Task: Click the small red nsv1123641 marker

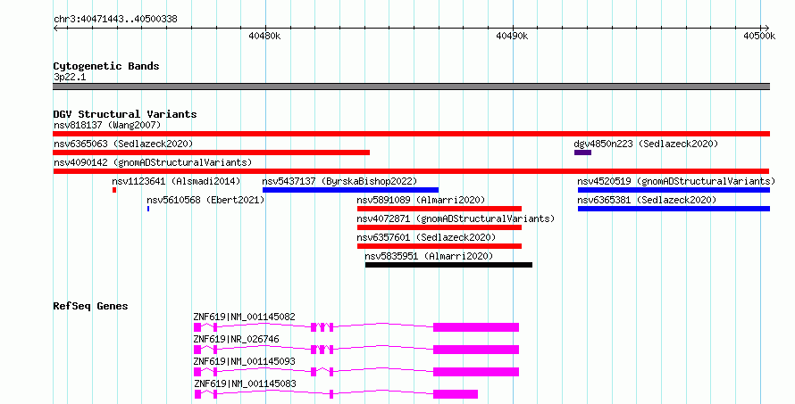Action: coord(114,190)
